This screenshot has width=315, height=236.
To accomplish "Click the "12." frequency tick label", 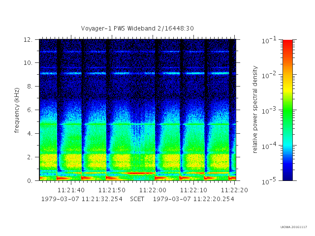I will (x=28, y=39).
